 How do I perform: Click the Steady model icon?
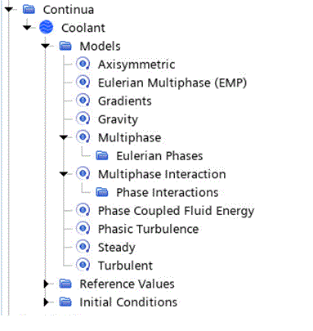[x=83, y=247]
